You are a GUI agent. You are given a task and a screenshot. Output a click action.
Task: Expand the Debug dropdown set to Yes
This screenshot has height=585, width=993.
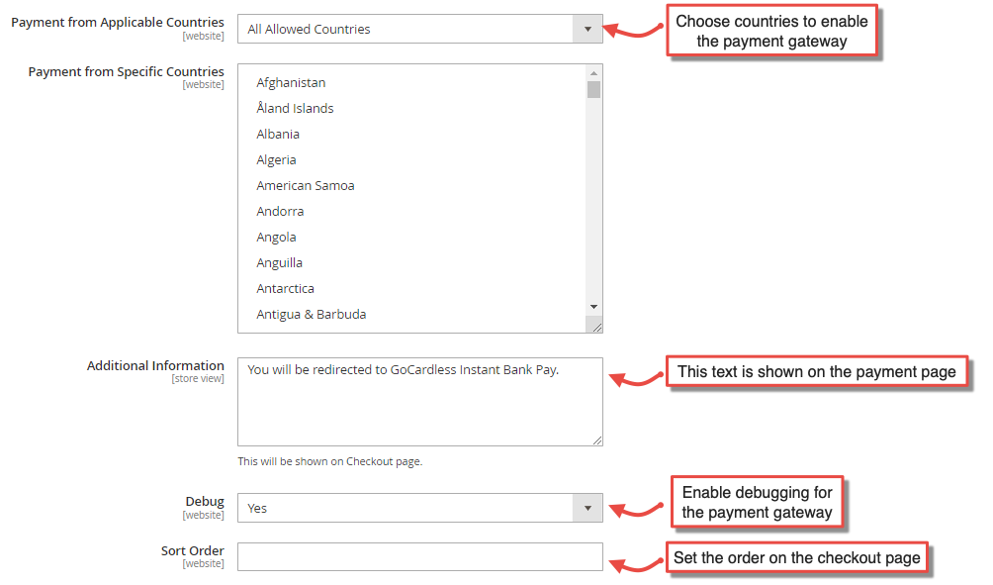(x=406, y=508)
